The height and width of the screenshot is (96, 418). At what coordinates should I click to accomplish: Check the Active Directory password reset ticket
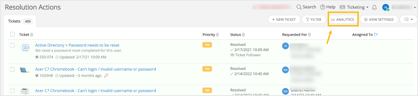click(12, 45)
